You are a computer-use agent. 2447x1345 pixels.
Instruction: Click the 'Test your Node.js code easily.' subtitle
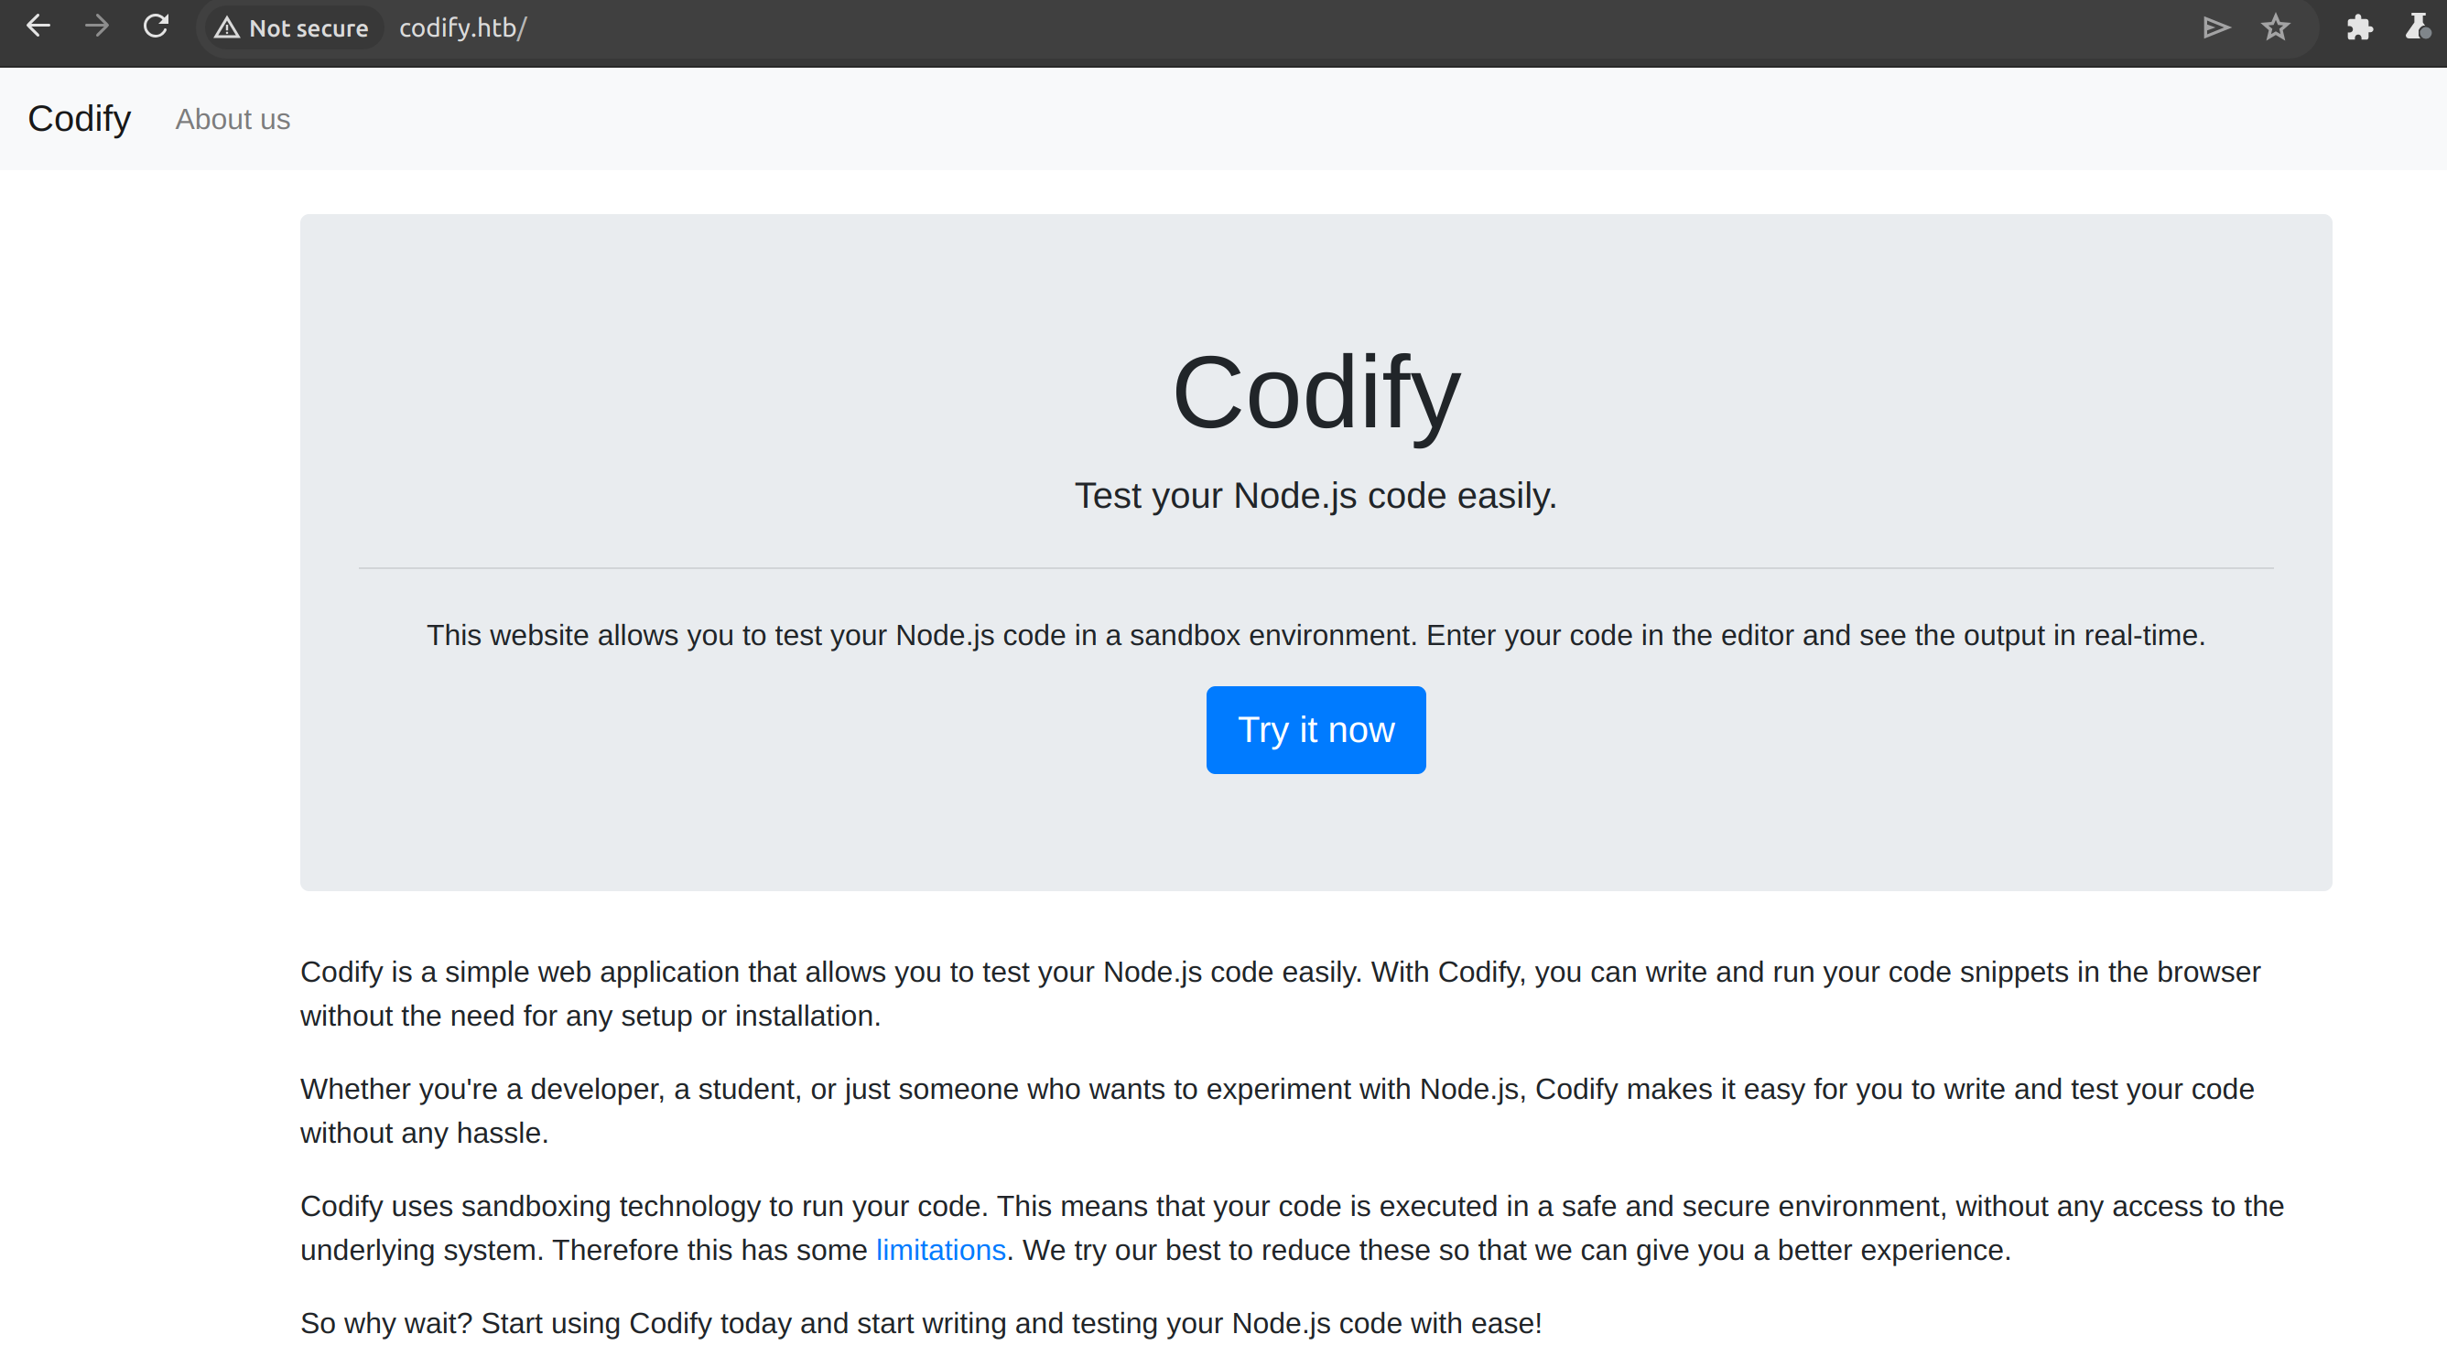click(1316, 496)
